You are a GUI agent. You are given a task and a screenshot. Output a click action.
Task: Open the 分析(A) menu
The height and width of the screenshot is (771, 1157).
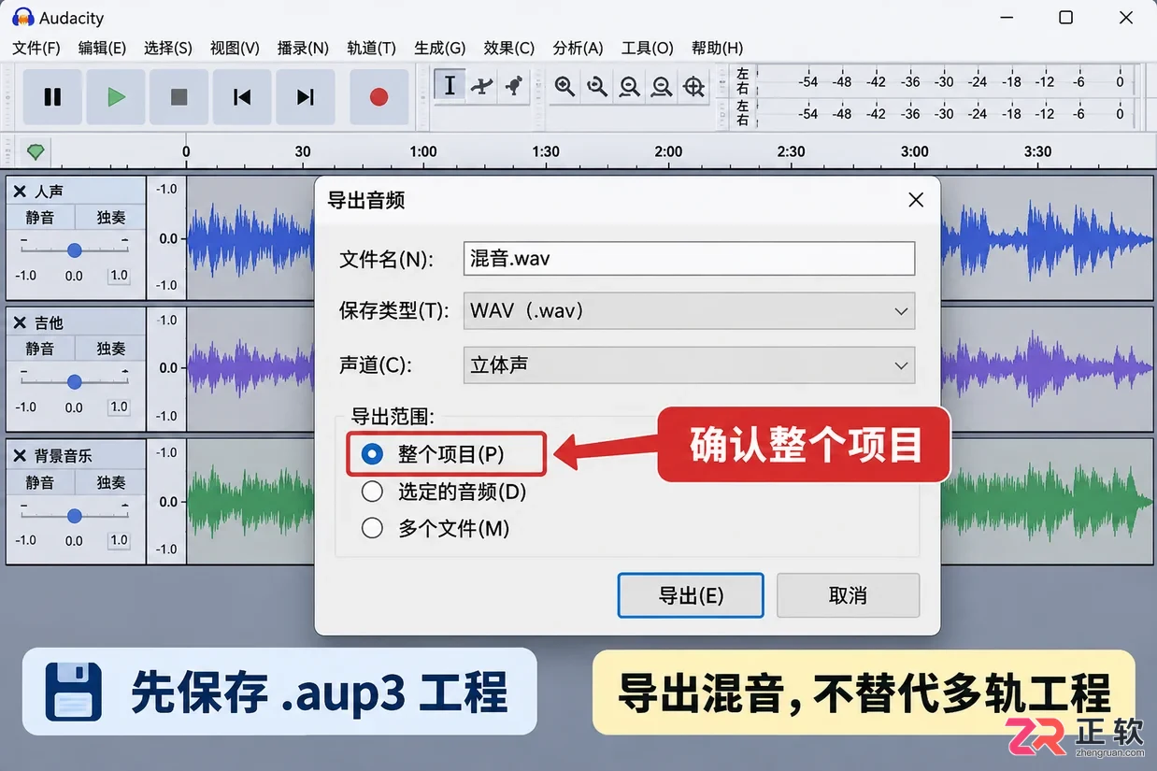coord(578,48)
